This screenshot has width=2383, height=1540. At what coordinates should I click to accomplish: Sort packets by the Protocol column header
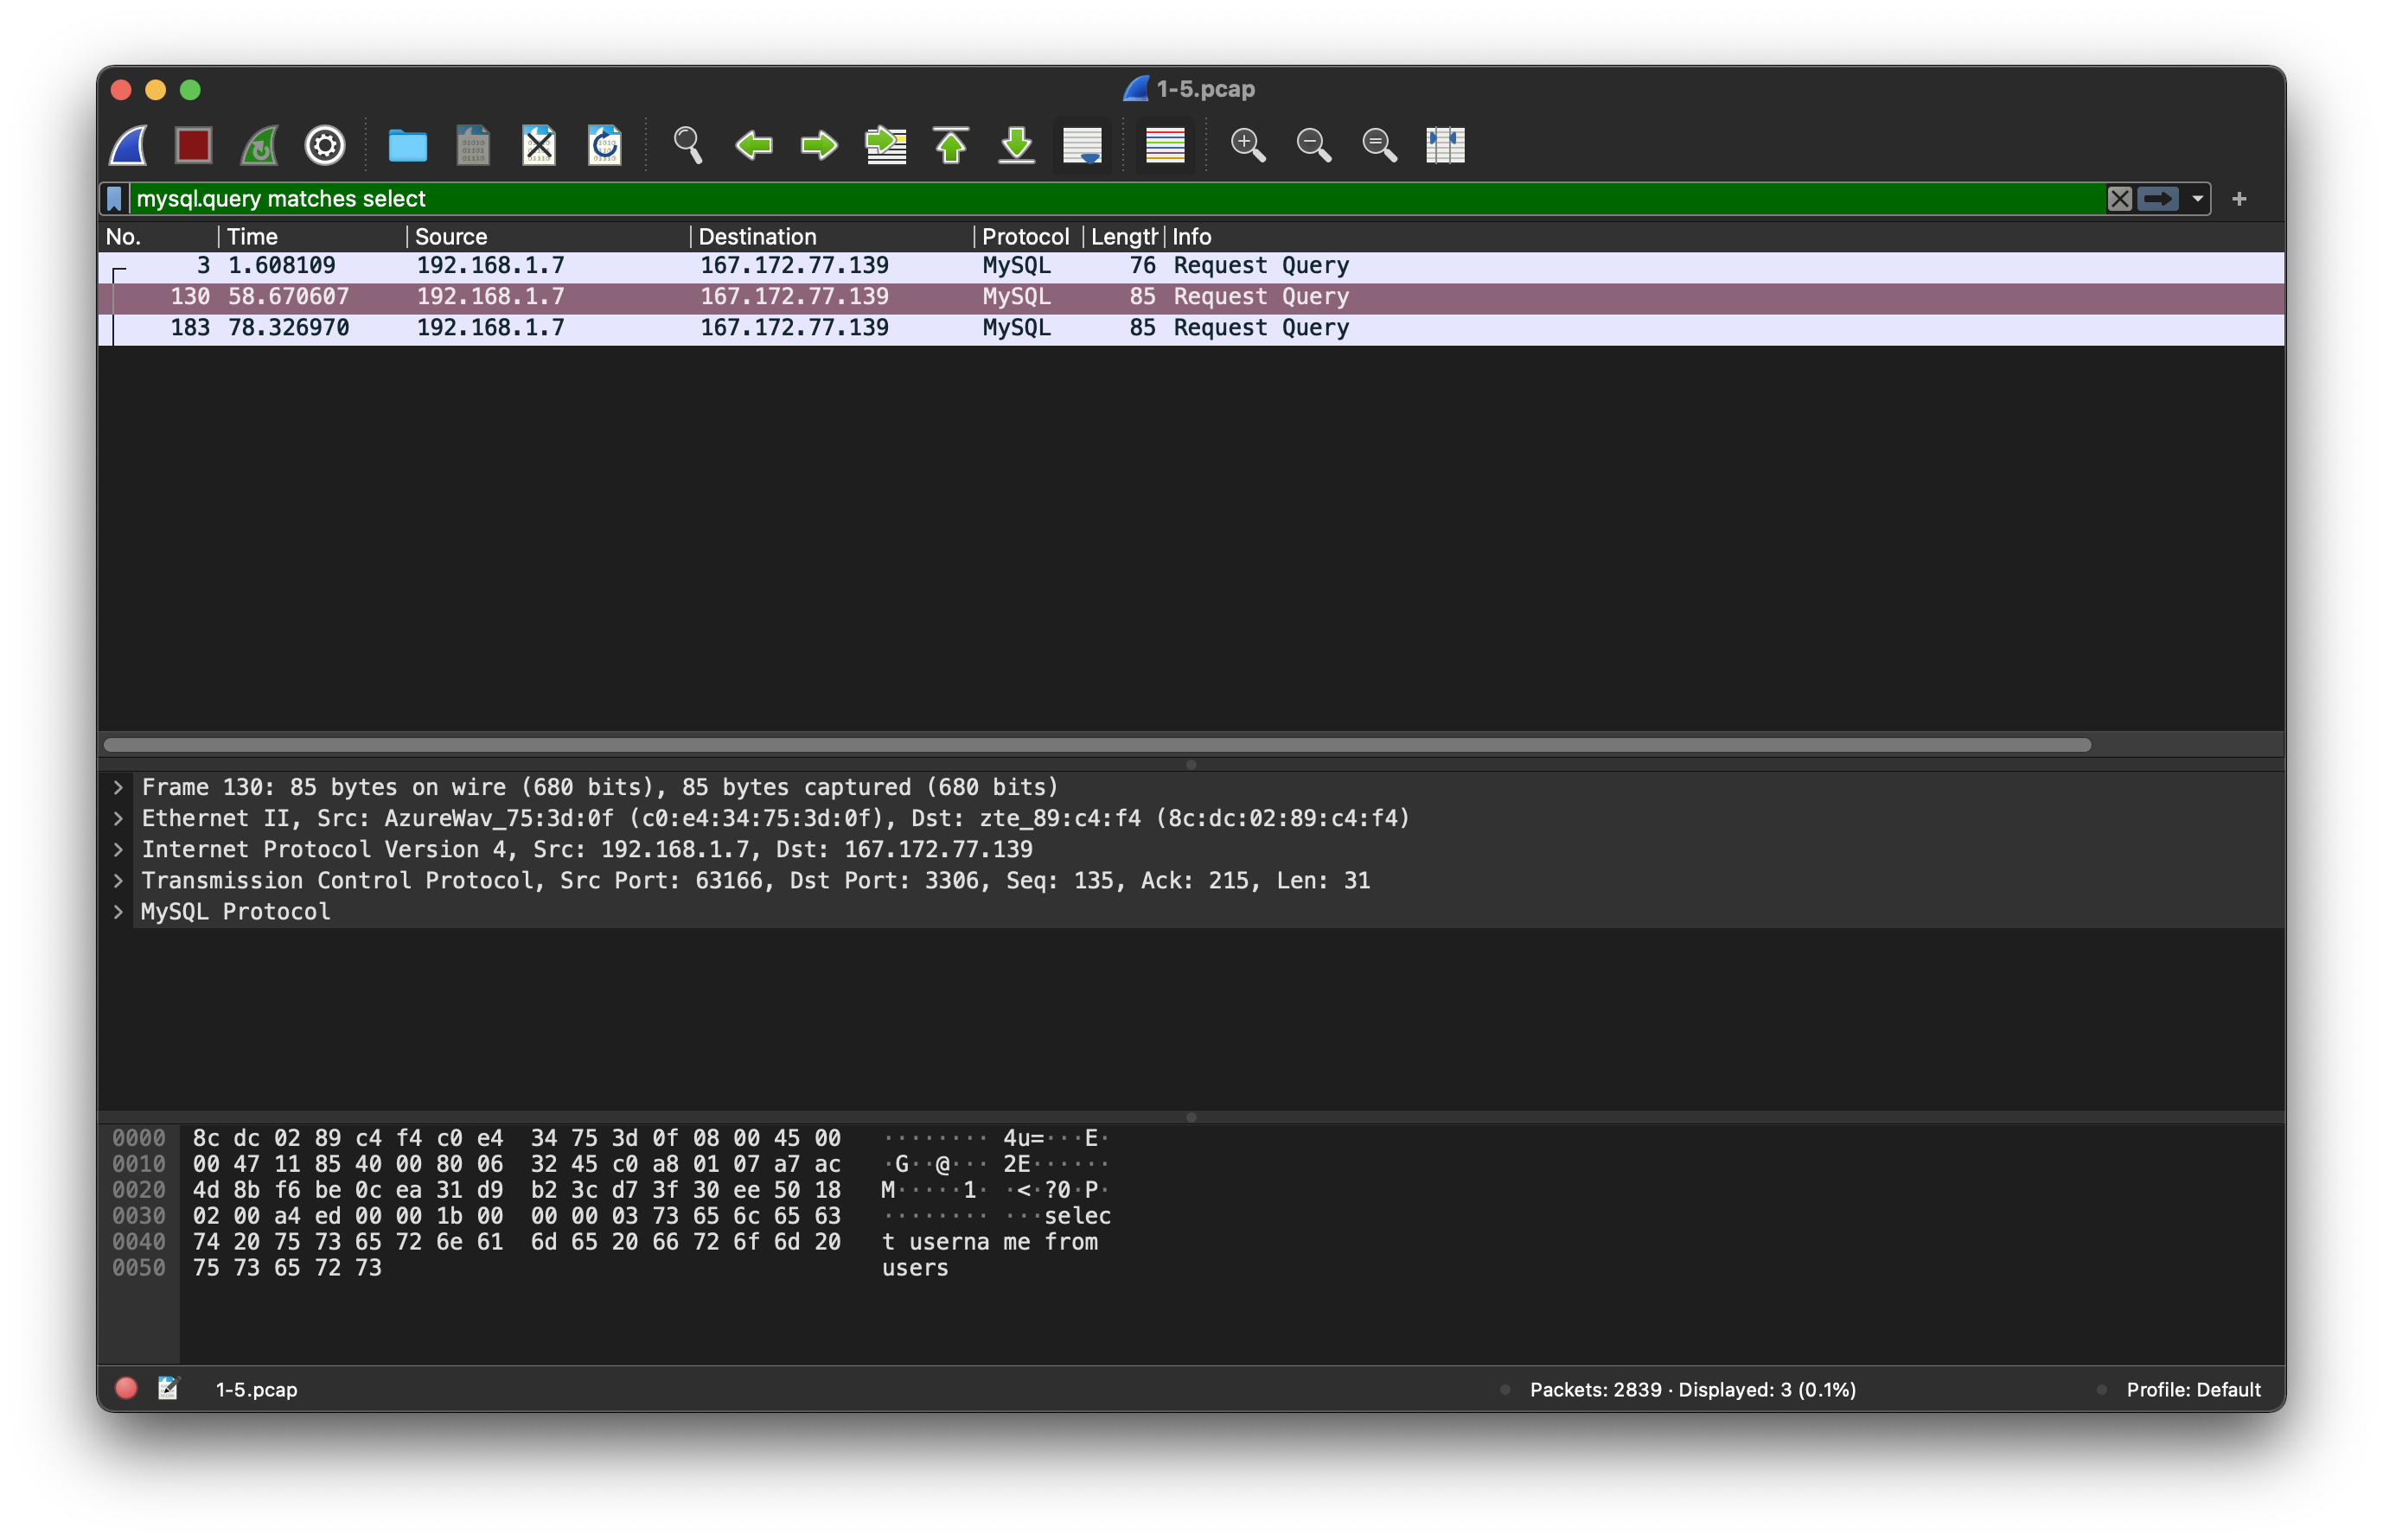coord(1025,237)
